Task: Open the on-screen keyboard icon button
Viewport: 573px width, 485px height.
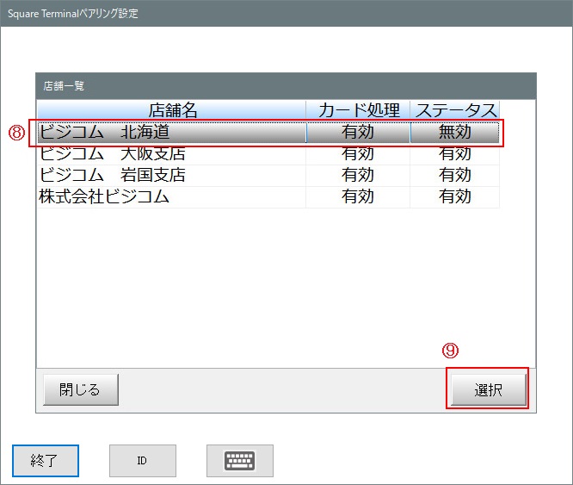Action: pos(239,461)
